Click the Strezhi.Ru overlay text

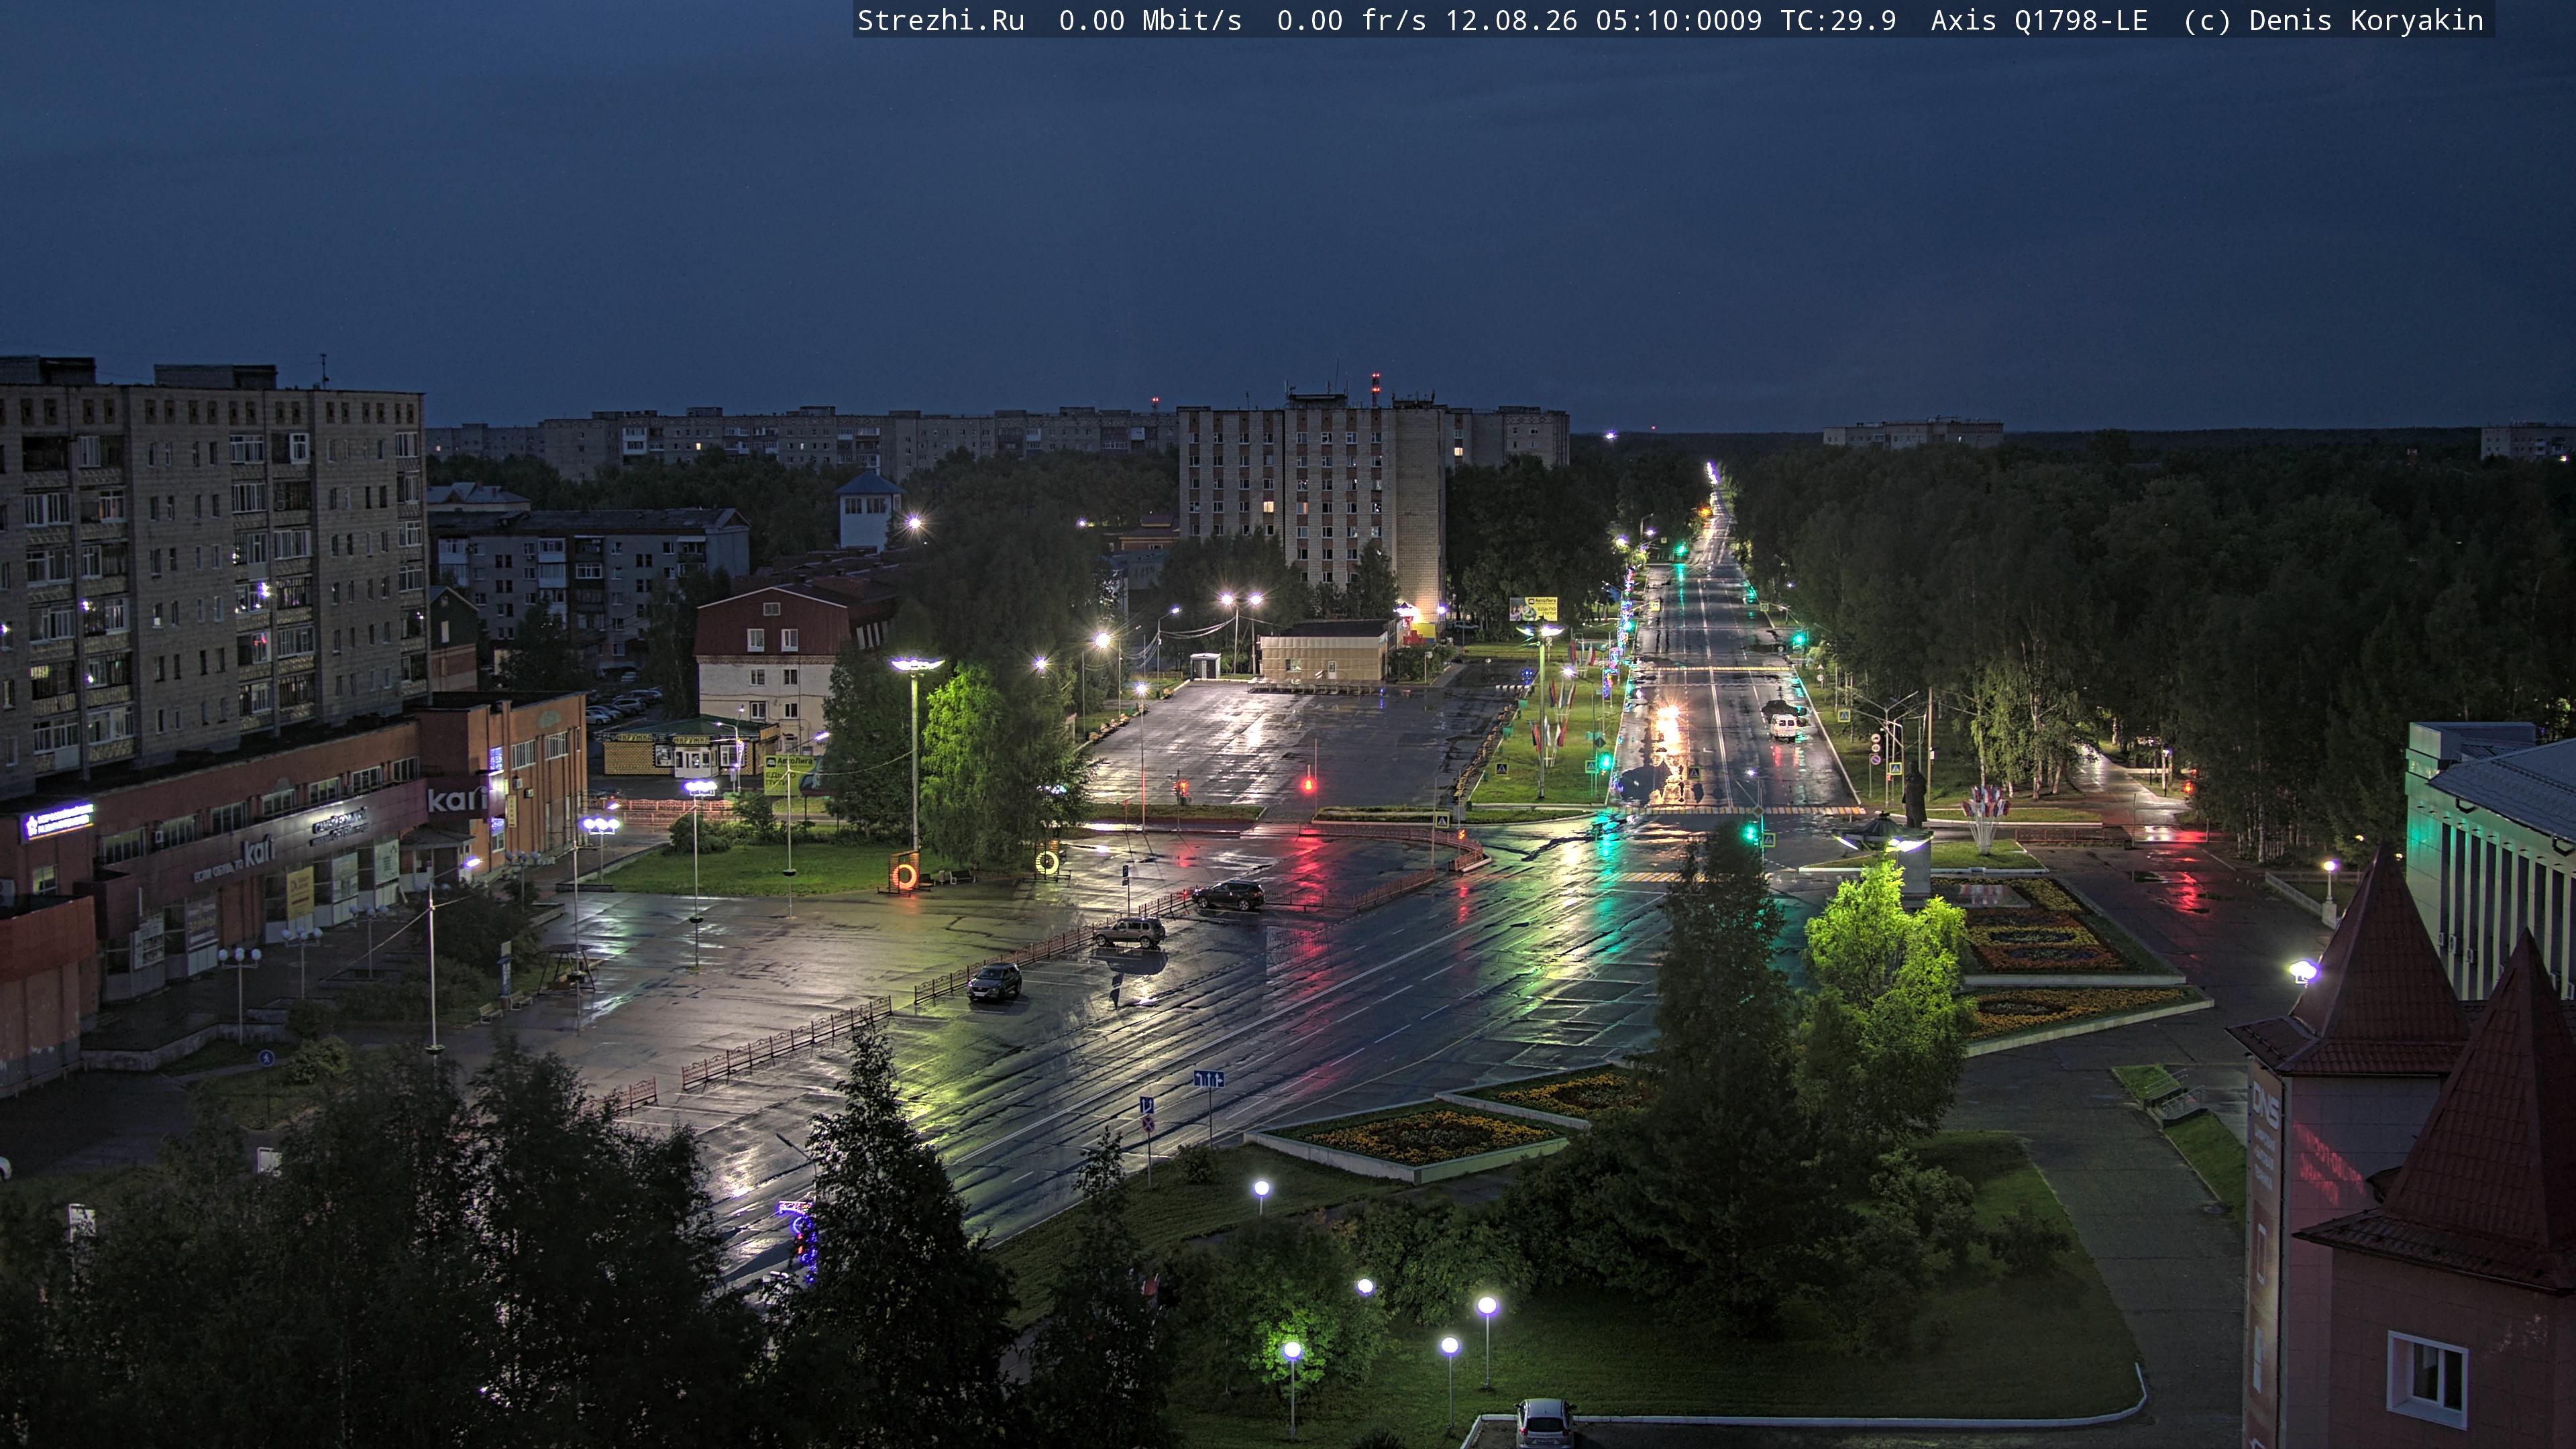(941, 21)
